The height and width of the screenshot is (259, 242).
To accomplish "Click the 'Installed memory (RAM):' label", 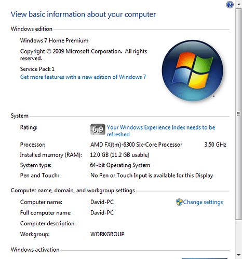I will [51, 155].
